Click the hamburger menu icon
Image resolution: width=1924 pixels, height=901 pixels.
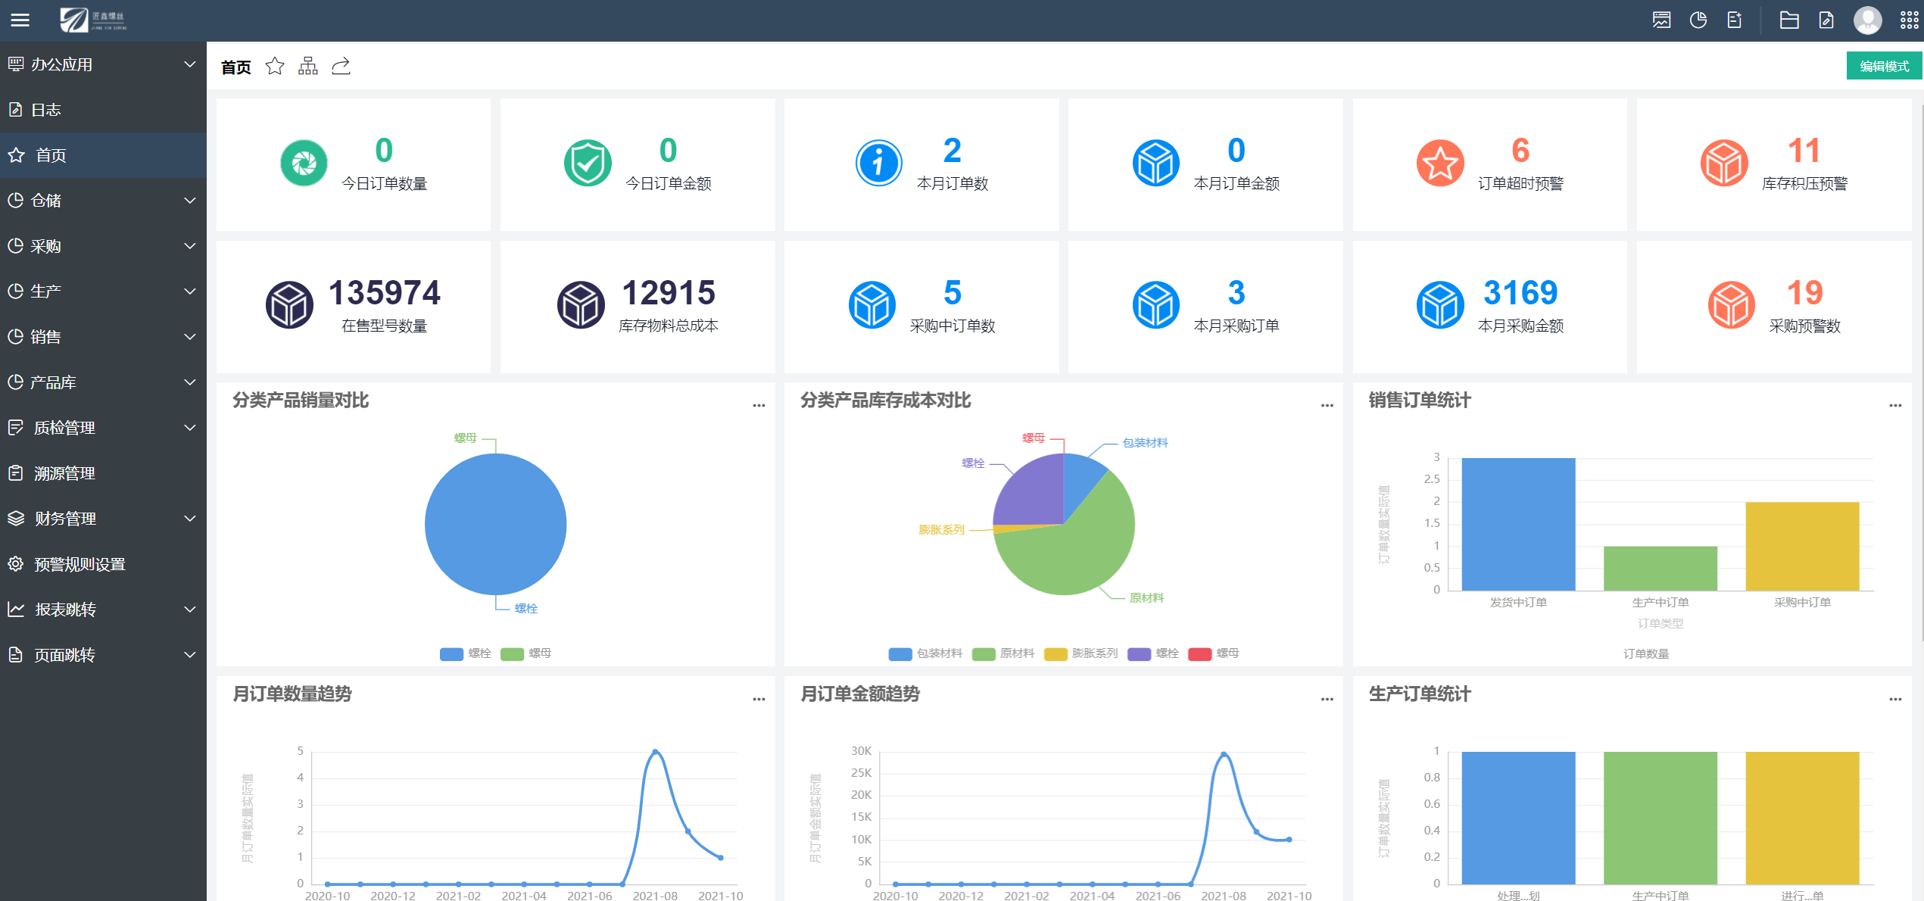(x=20, y=20)
